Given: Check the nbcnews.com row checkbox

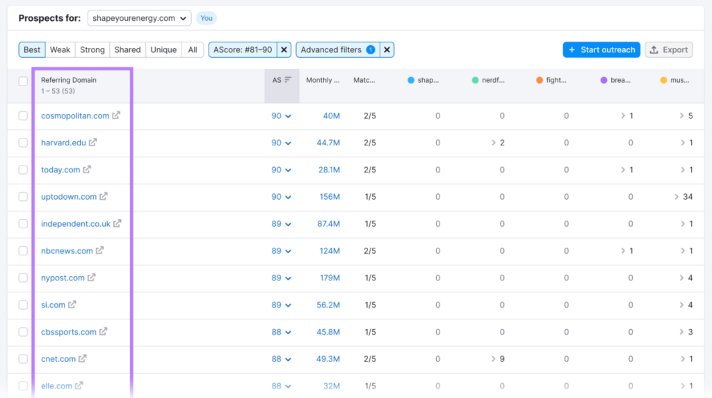Looking at the screenshot, I should coord(23,250).
